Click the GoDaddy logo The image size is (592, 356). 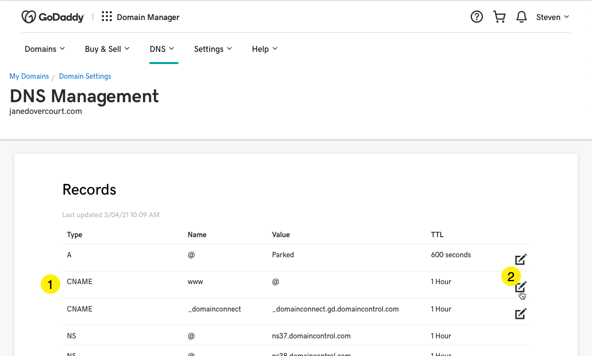[x=52, y=17]
